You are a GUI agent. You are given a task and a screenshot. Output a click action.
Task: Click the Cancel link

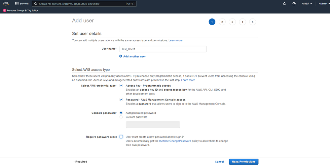[219, 162]
